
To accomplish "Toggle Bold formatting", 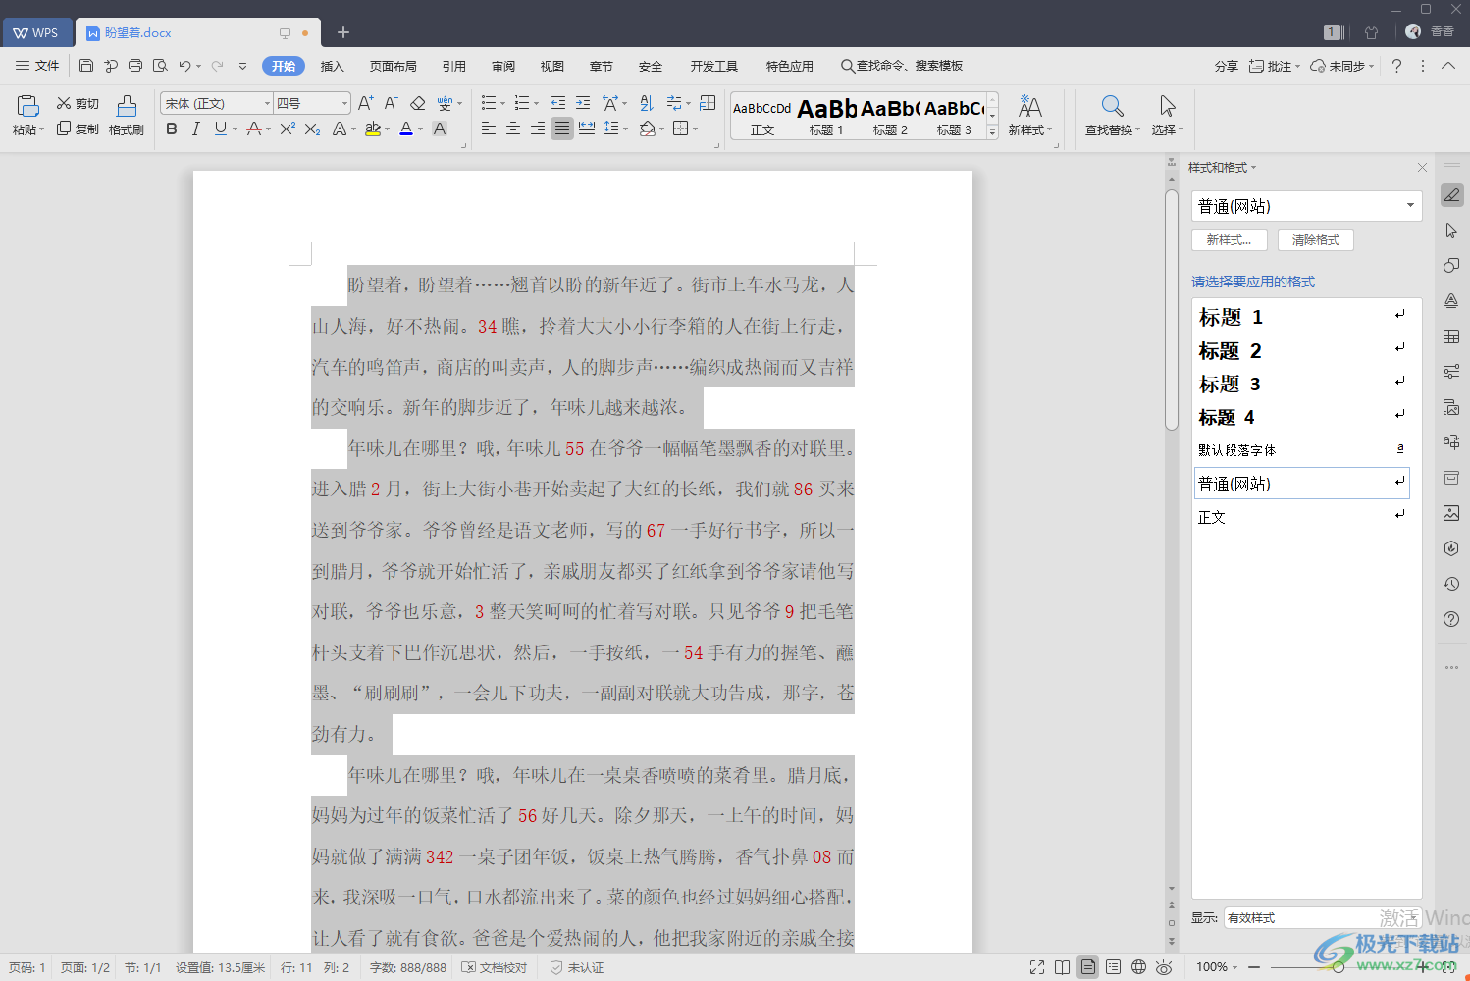I will coord(172,129).
